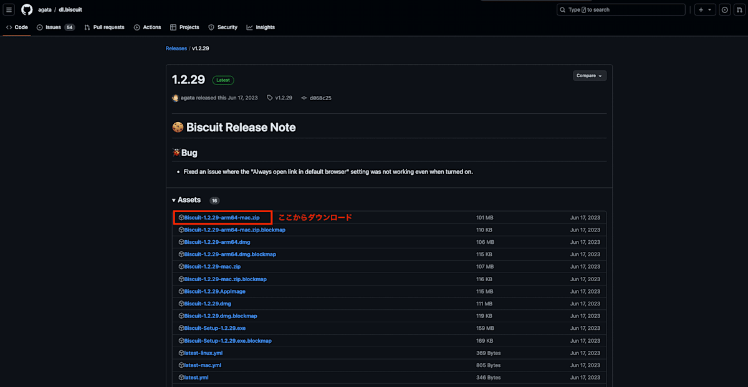Download Biscuit-1.2.29-arm64-mac.zip.blockmap
The height and width of the screenshot is (387, 748).
[x=234, y=230]
